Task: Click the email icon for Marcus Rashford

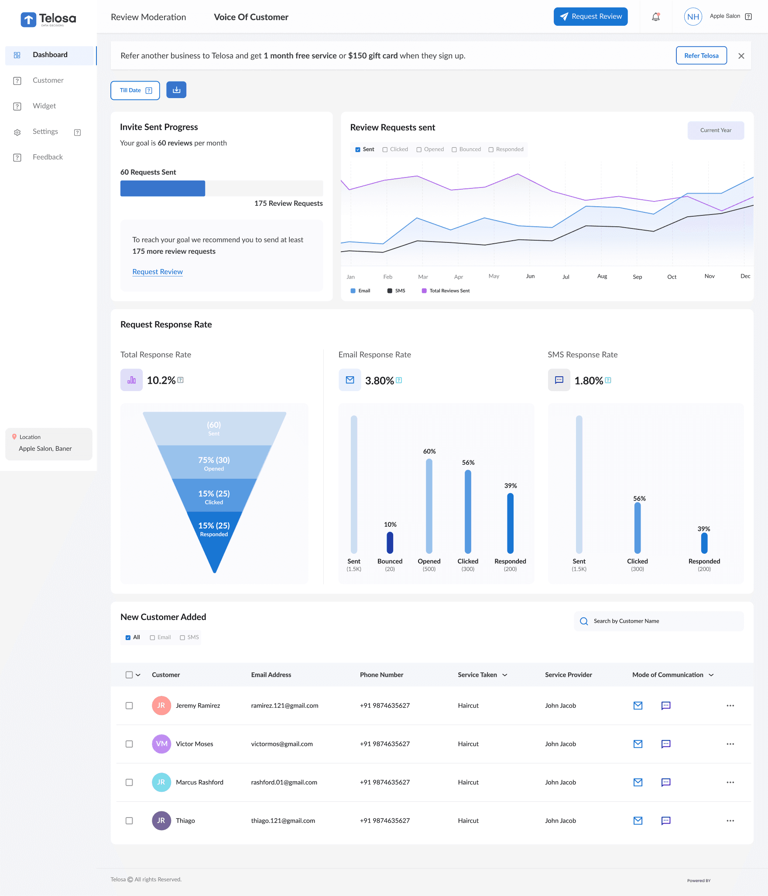Action: pos(638,782)
